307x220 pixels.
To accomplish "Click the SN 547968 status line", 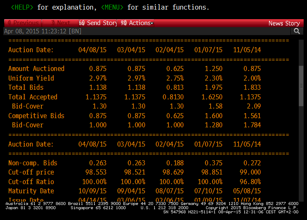I will click(231, 212).
